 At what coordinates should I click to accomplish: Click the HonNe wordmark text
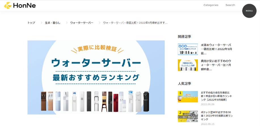pos(24,6)
